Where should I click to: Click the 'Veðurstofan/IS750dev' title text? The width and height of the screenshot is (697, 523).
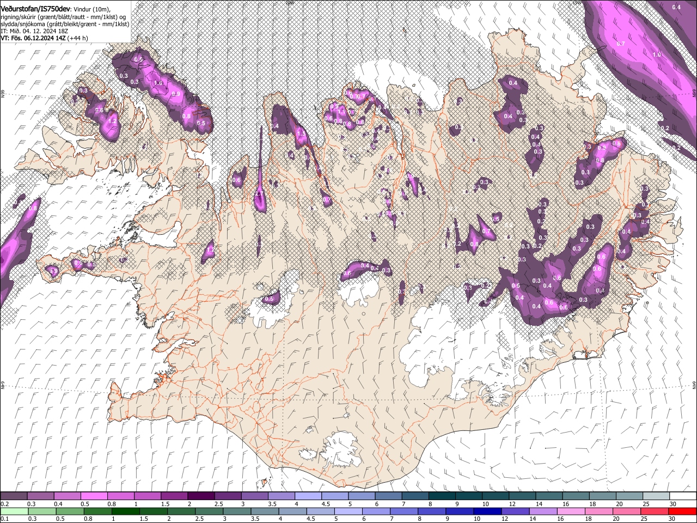(35, 8)
